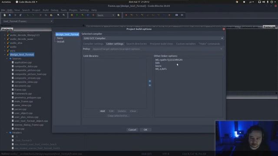Click the empty Link libraries list
278x156 pixels.
pyautogui.click(x=115, y=83)
